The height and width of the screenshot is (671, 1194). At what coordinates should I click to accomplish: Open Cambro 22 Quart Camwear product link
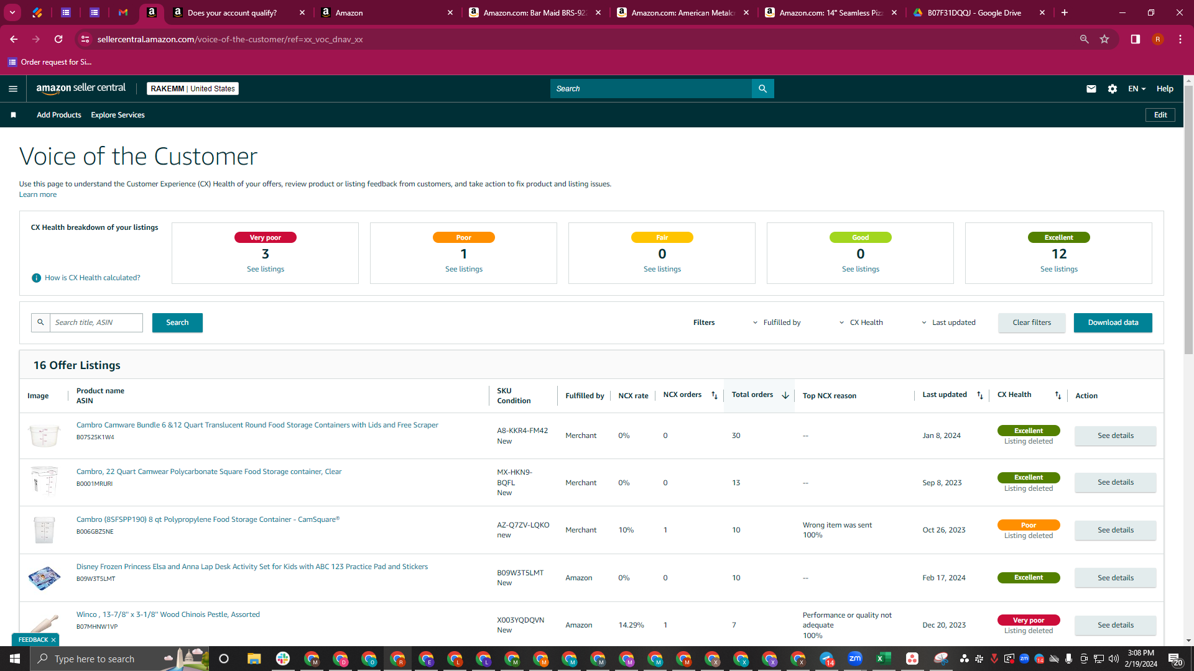coord(209,472)
